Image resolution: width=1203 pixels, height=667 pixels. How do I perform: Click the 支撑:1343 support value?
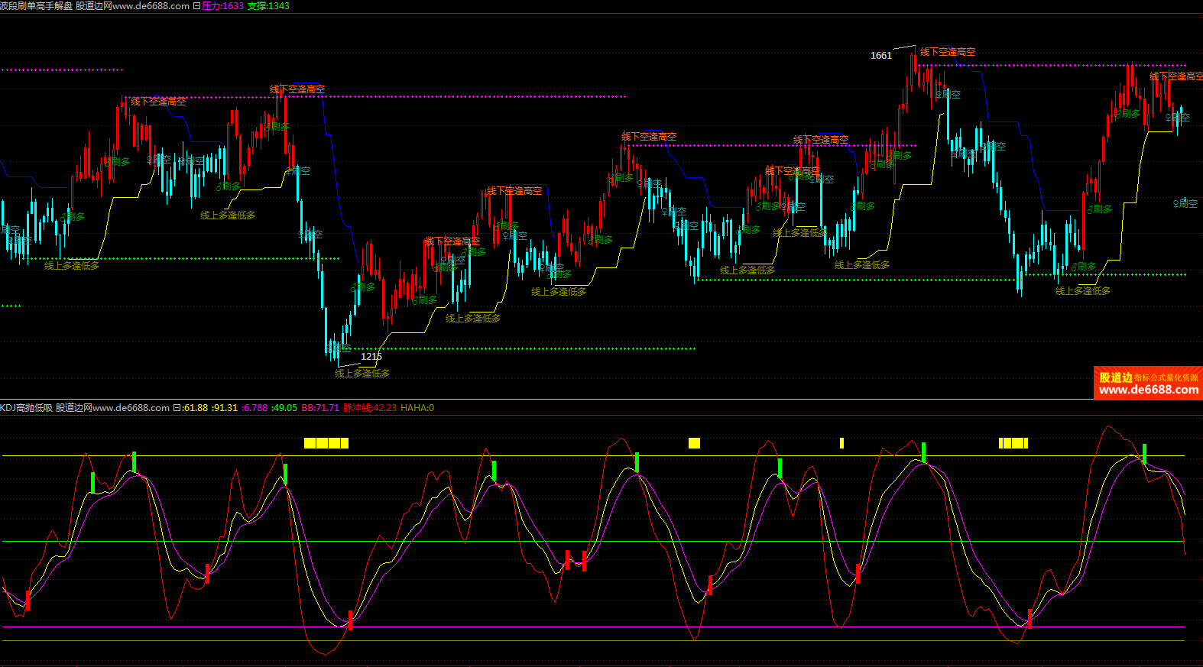268,6
